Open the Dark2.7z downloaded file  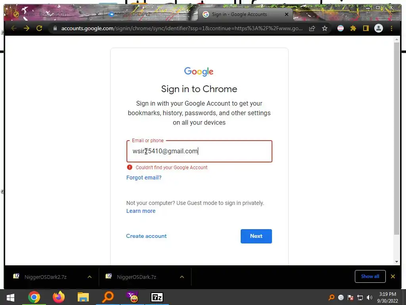(x=46, y=277)
